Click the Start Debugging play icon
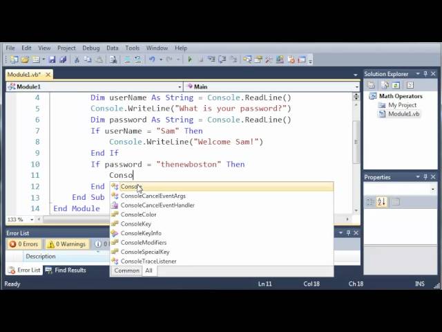 point(190,60)
